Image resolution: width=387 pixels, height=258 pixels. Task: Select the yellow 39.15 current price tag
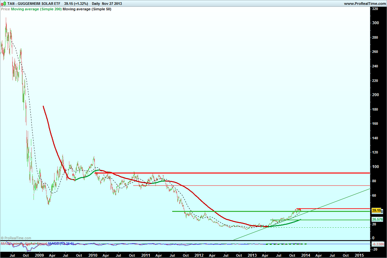pos(376,211)
